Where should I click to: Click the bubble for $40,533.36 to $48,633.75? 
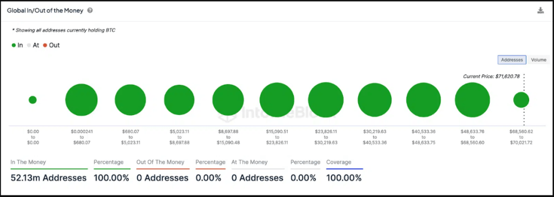pyautogui.click(x=424, y=100)
